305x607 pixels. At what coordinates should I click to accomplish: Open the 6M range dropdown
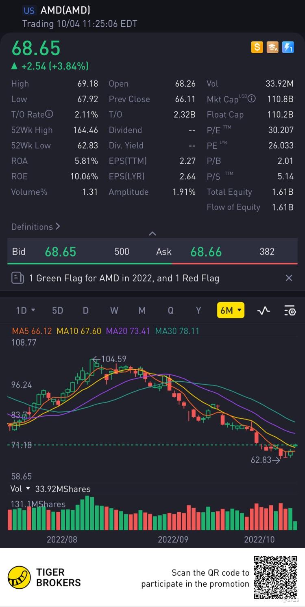(x=231, y=310)
